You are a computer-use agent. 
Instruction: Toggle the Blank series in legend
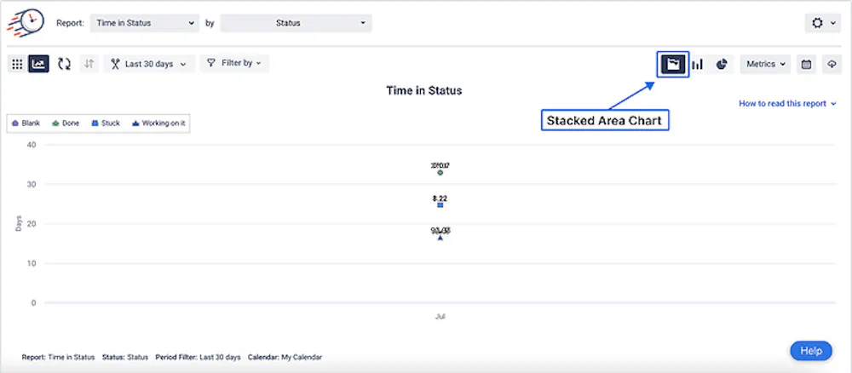26,123
